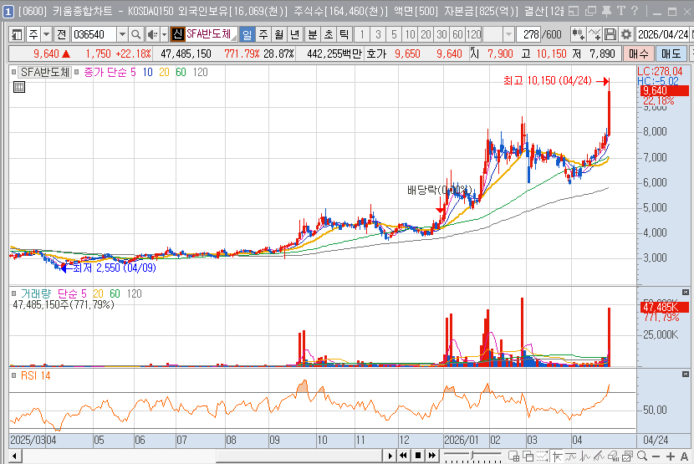
Task: Click the 전 button next to code field
Action: click(x=62, y=34)
